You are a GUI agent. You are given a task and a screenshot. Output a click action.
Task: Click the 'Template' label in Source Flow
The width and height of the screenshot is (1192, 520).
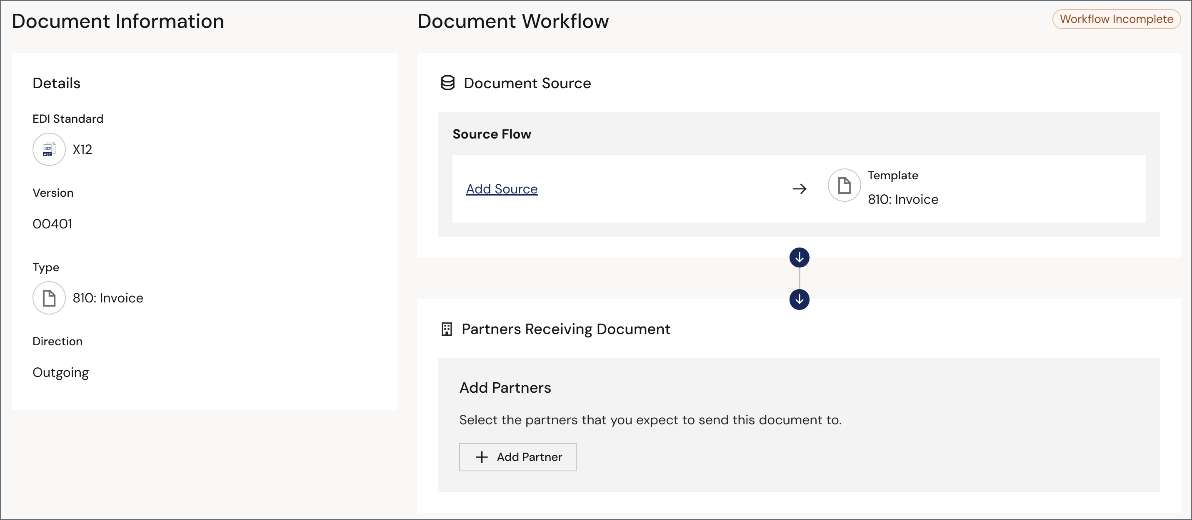pos(892,175)
